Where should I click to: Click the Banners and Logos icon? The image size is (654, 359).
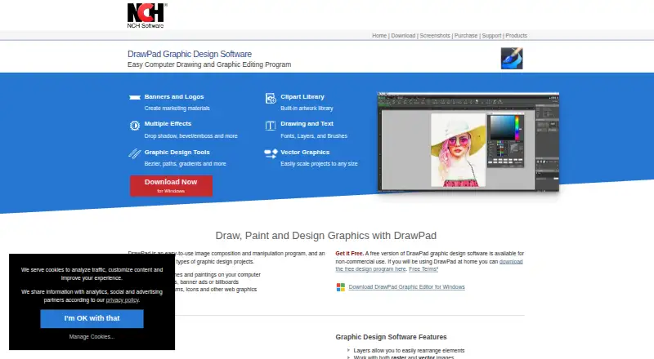[135, 97]
